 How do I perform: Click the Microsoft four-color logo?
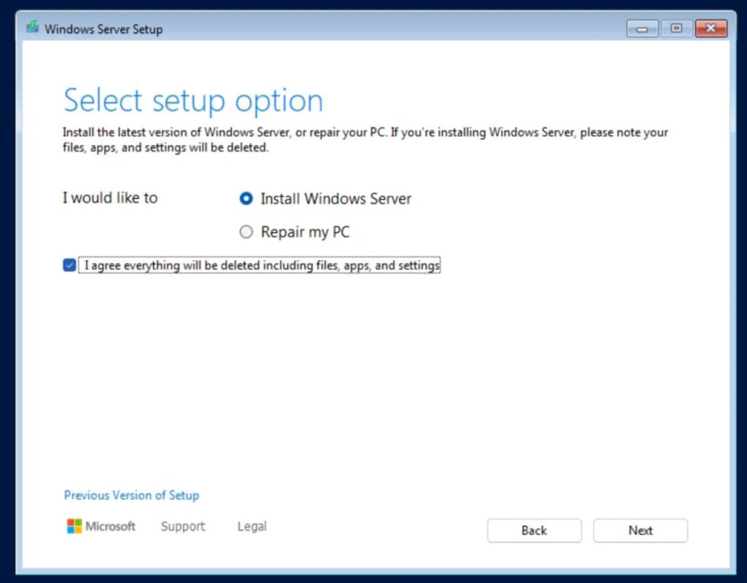click(74, 526)
